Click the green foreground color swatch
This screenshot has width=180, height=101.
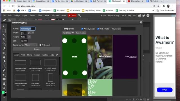coord(3,92)
